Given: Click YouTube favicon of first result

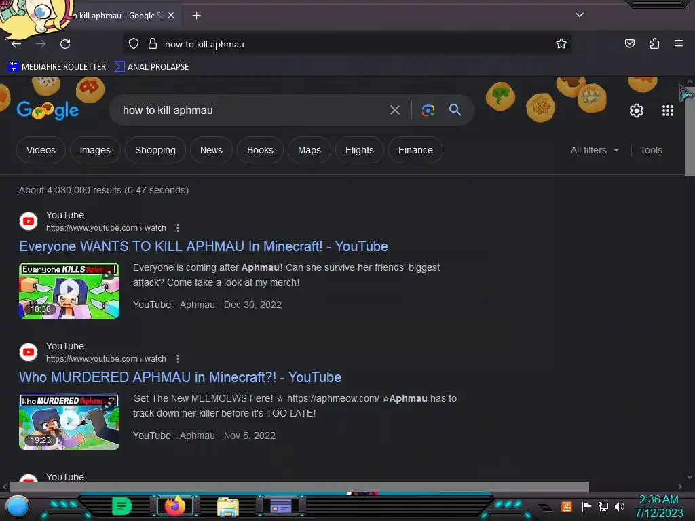Looking at the screenshot, I should (29, 221).
